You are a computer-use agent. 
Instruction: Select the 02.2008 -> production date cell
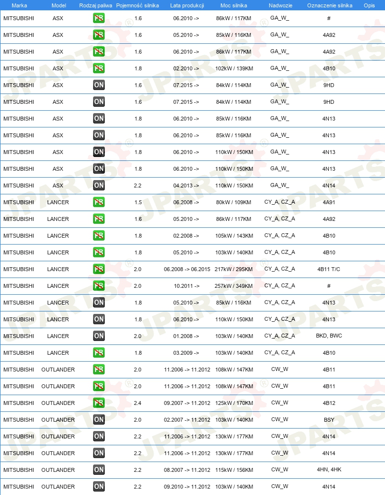coord(186,236)
